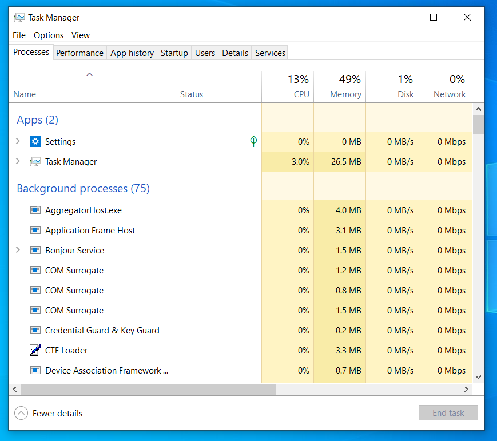Select the CTF Loader process row
The image size is (497, 441).
[x=241, y=350]
